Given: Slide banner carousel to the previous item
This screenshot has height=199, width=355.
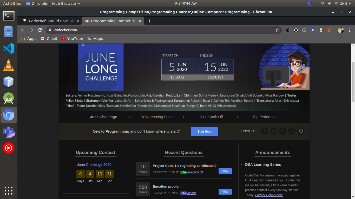Looking at the screenshot, I should click(x=67, y=117).
